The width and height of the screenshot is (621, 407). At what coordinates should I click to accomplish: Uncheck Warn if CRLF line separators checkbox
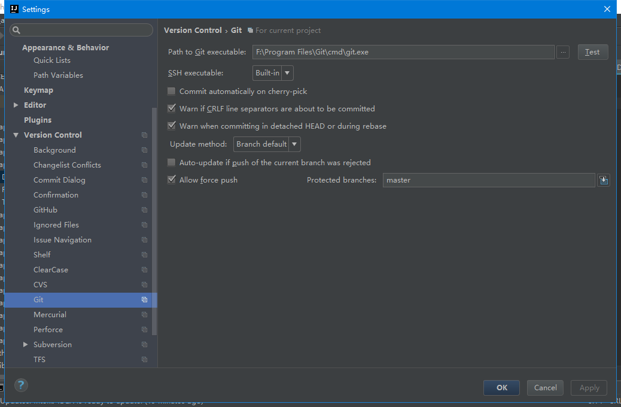click(172, 108)
